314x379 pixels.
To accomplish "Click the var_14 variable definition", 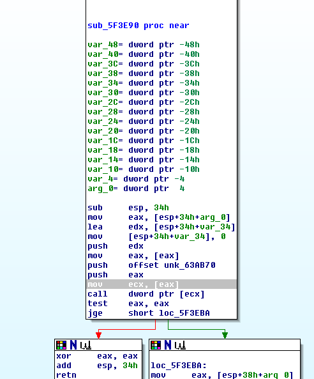I will click(144, 160).
